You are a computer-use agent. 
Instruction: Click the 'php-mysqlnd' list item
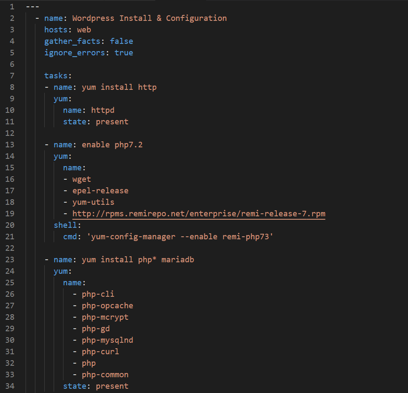pyautogui.click(x=107, y=340)
